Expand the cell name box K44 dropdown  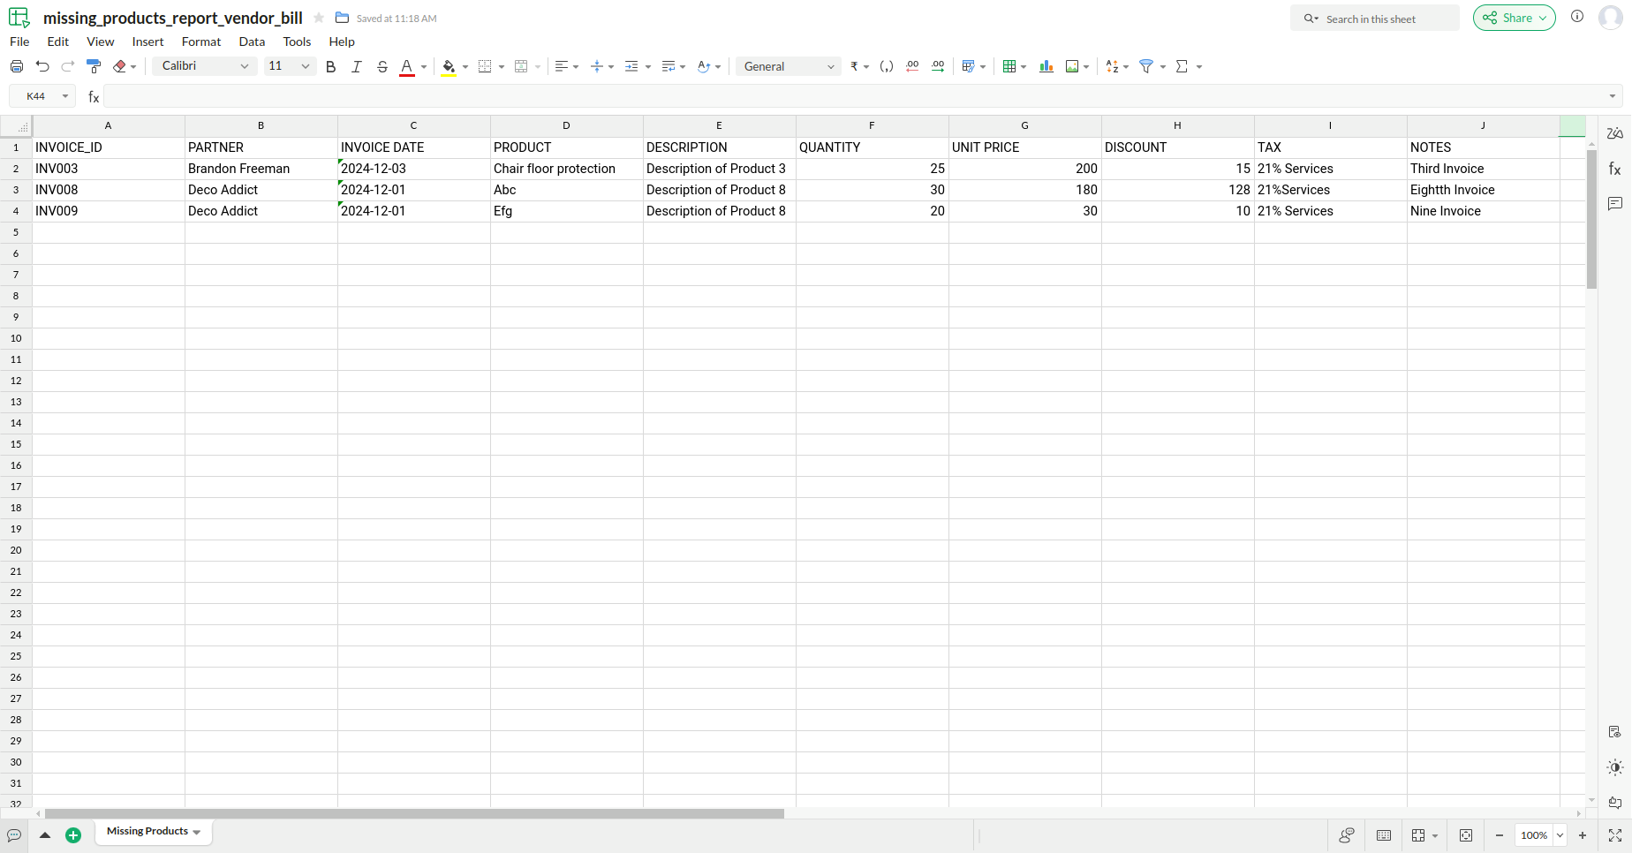point(64,96)
